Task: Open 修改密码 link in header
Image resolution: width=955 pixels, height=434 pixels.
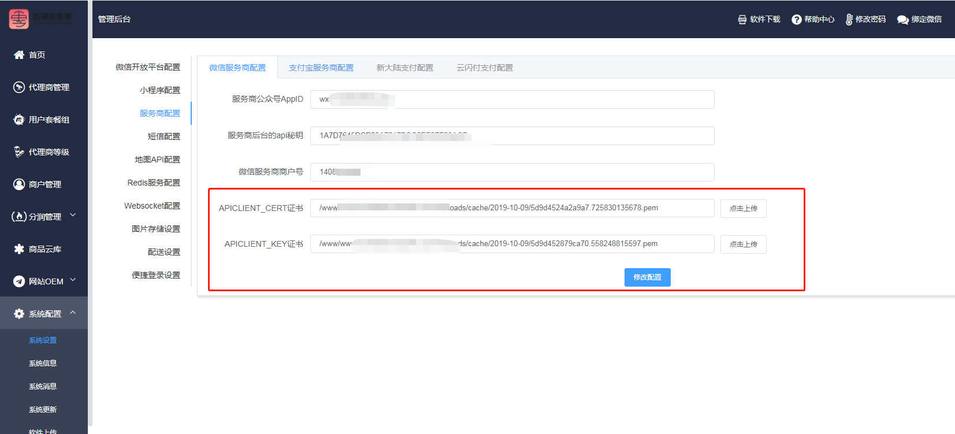Action: tap(871, 20)
